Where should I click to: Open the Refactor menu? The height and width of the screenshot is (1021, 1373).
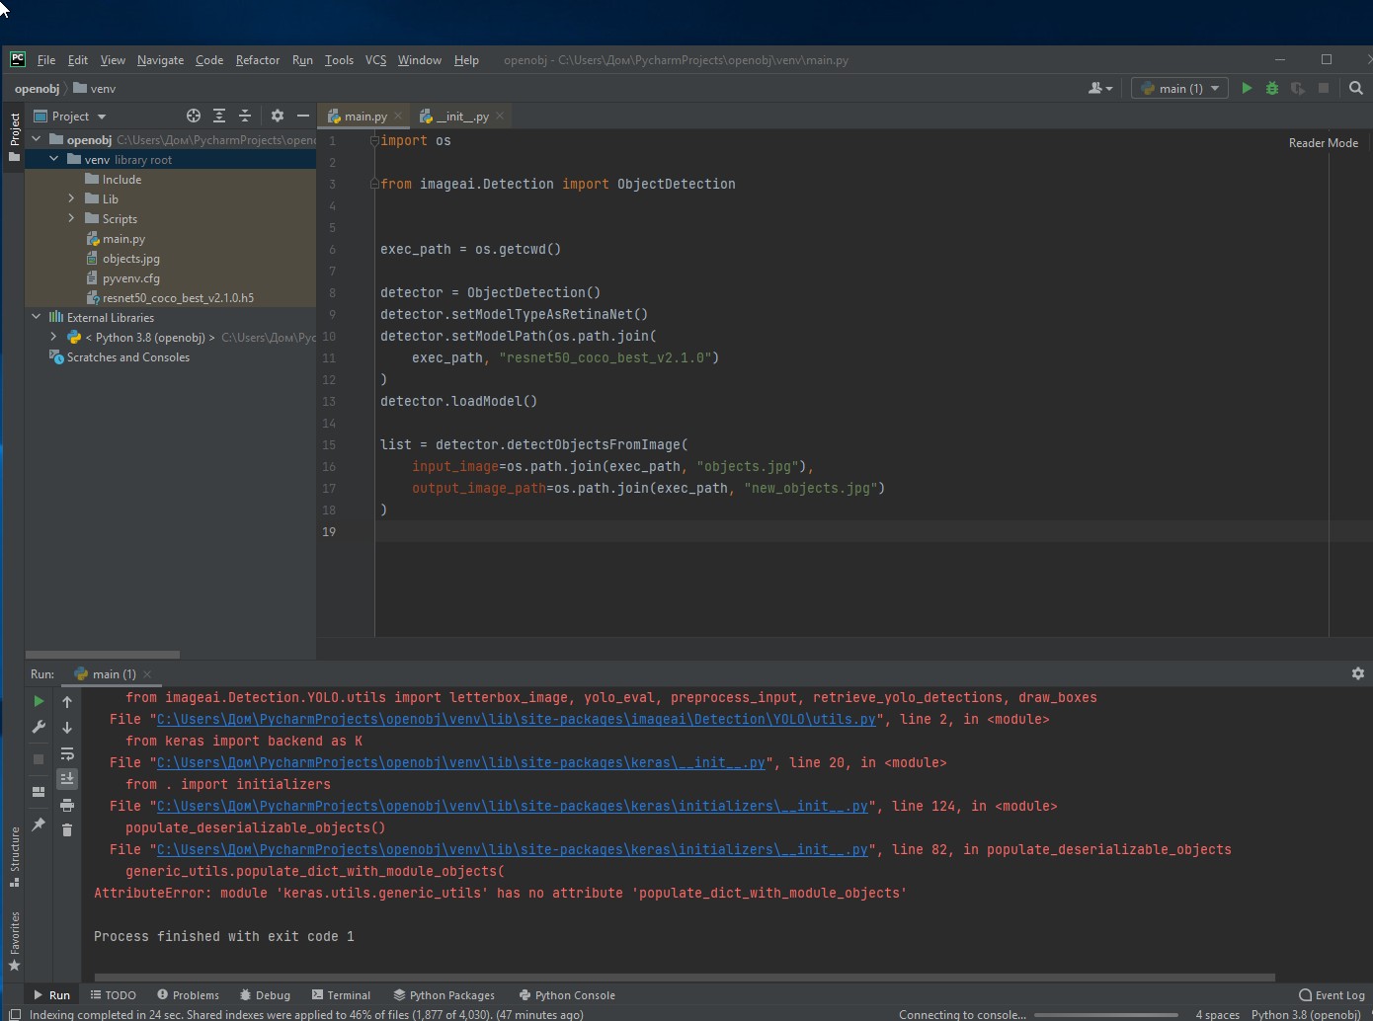point(258,60)
